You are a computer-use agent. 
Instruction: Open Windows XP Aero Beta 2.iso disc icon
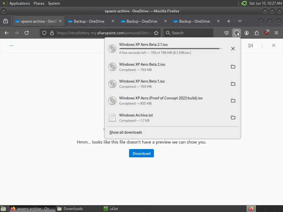tap(112, 67)
